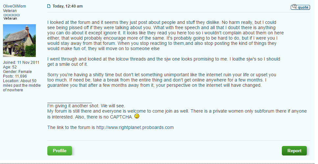Click the Age: 52 line
The height and width of the screenshot is (164, 318).
point(10,67)
